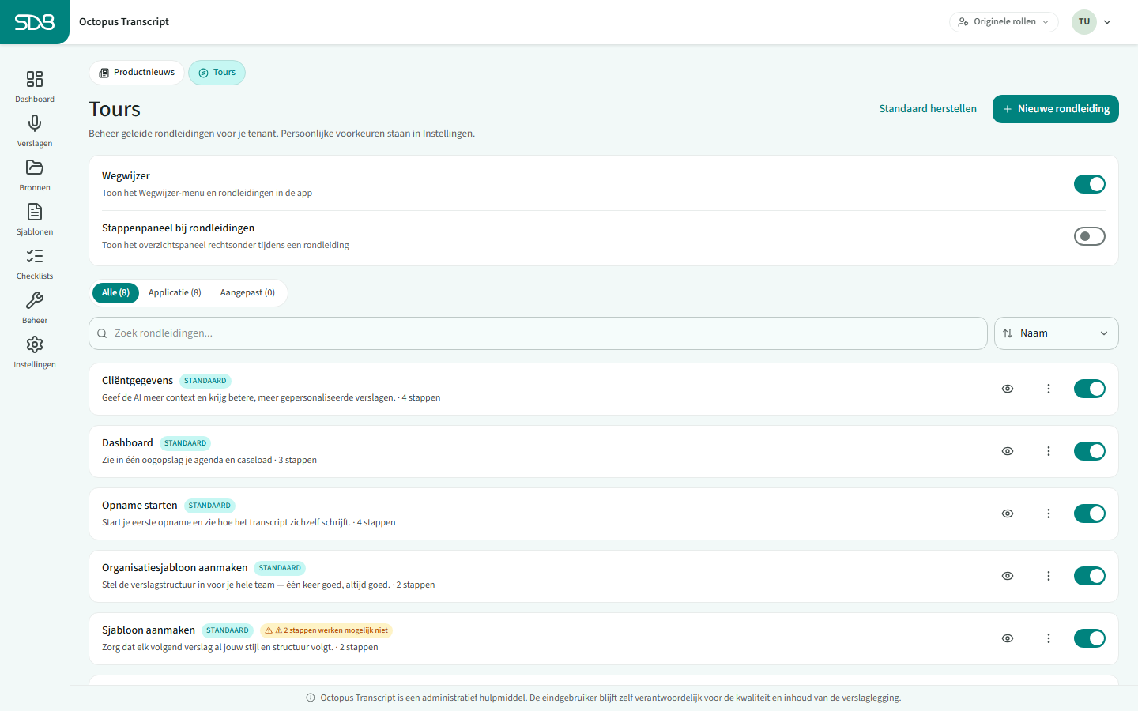Click the Tours page heading
1138x711 pixels.
(115, 109)
